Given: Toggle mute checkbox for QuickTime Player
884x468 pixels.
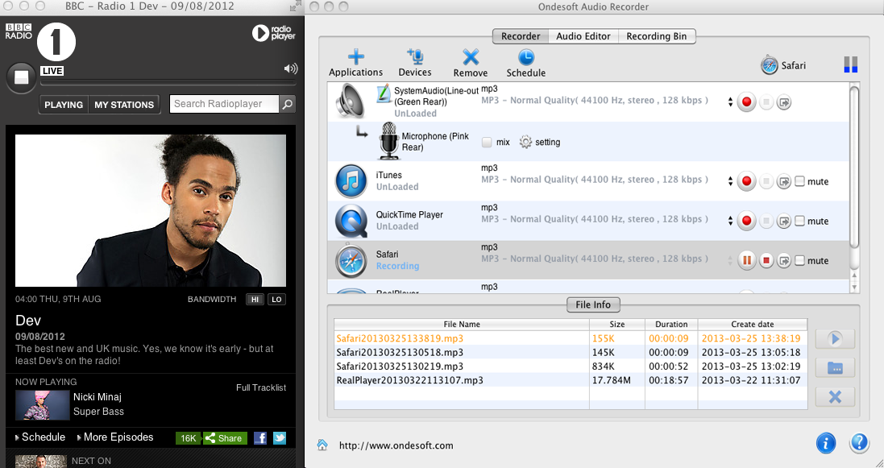Looking at the screenshot, I should coord(799,221).
